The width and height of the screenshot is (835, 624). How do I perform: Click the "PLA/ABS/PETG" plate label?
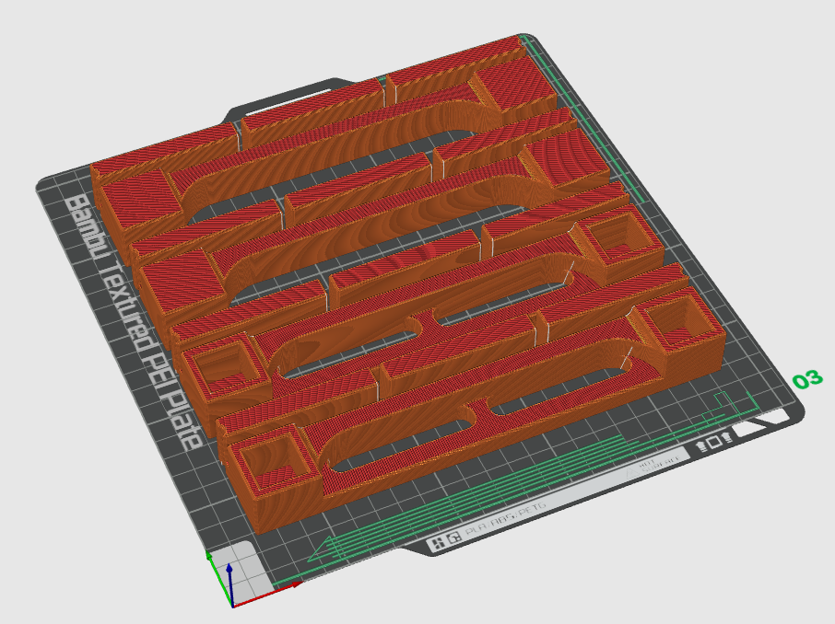point(505,517)
